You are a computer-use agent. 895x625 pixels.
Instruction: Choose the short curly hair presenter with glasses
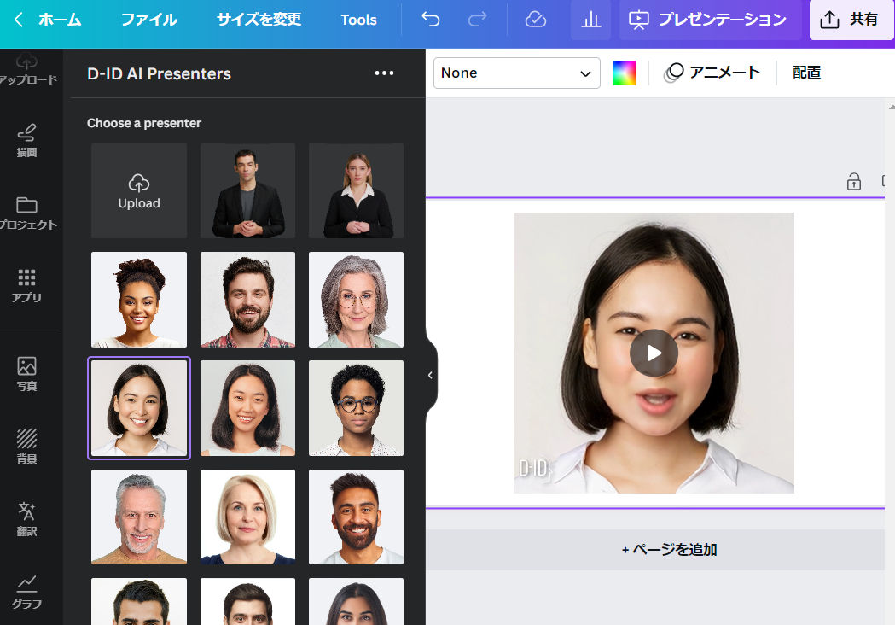coord(356,408)
